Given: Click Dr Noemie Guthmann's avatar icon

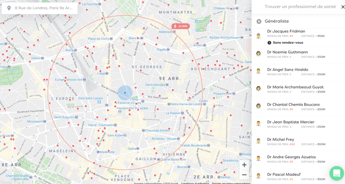Looking at the screenshot, I should pyautogui.click(x=258, y=53).
